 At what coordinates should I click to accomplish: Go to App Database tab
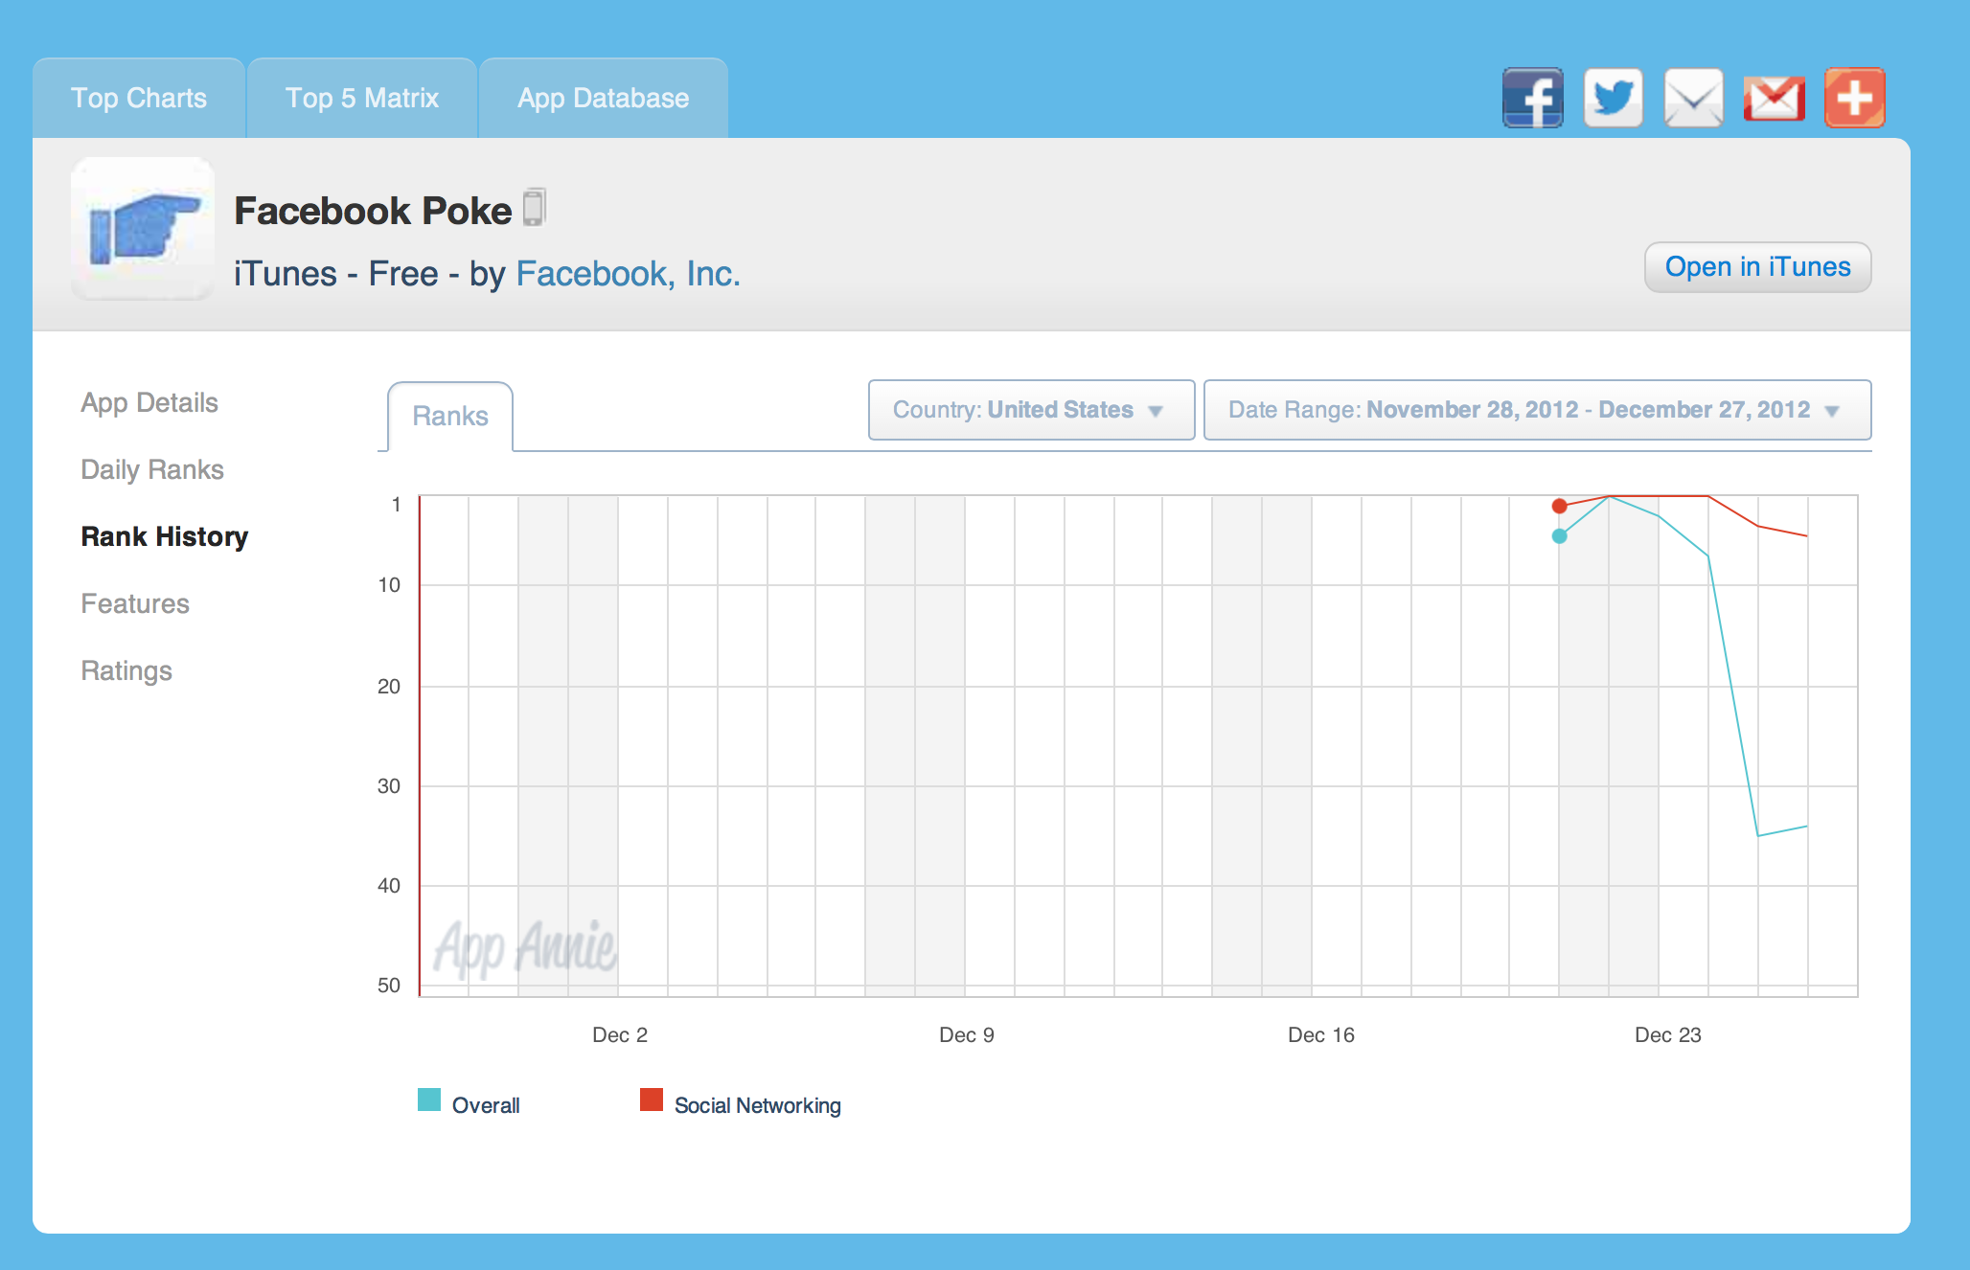coord(603,99)
